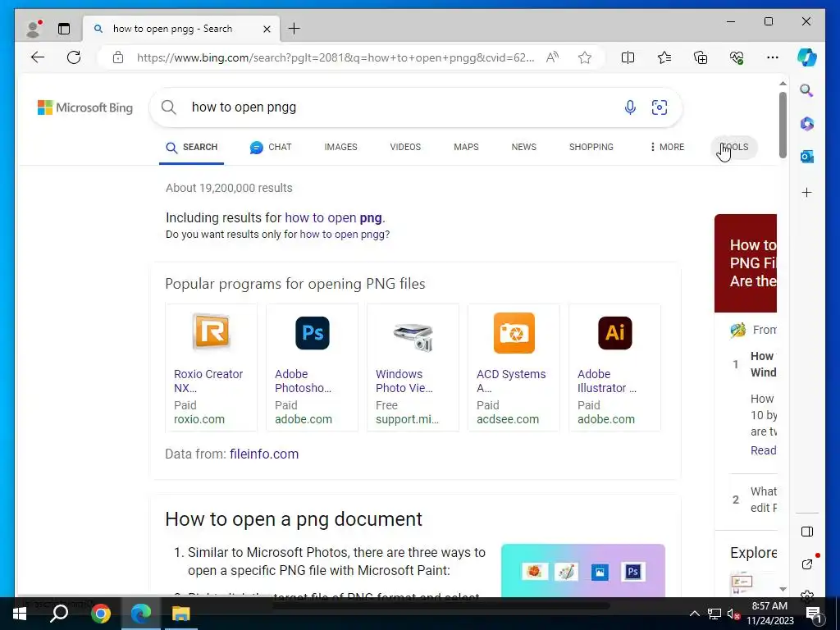Close the 'how to open pngg' tab
Screen dimensions: 840x630
click(x=267, y=29)
